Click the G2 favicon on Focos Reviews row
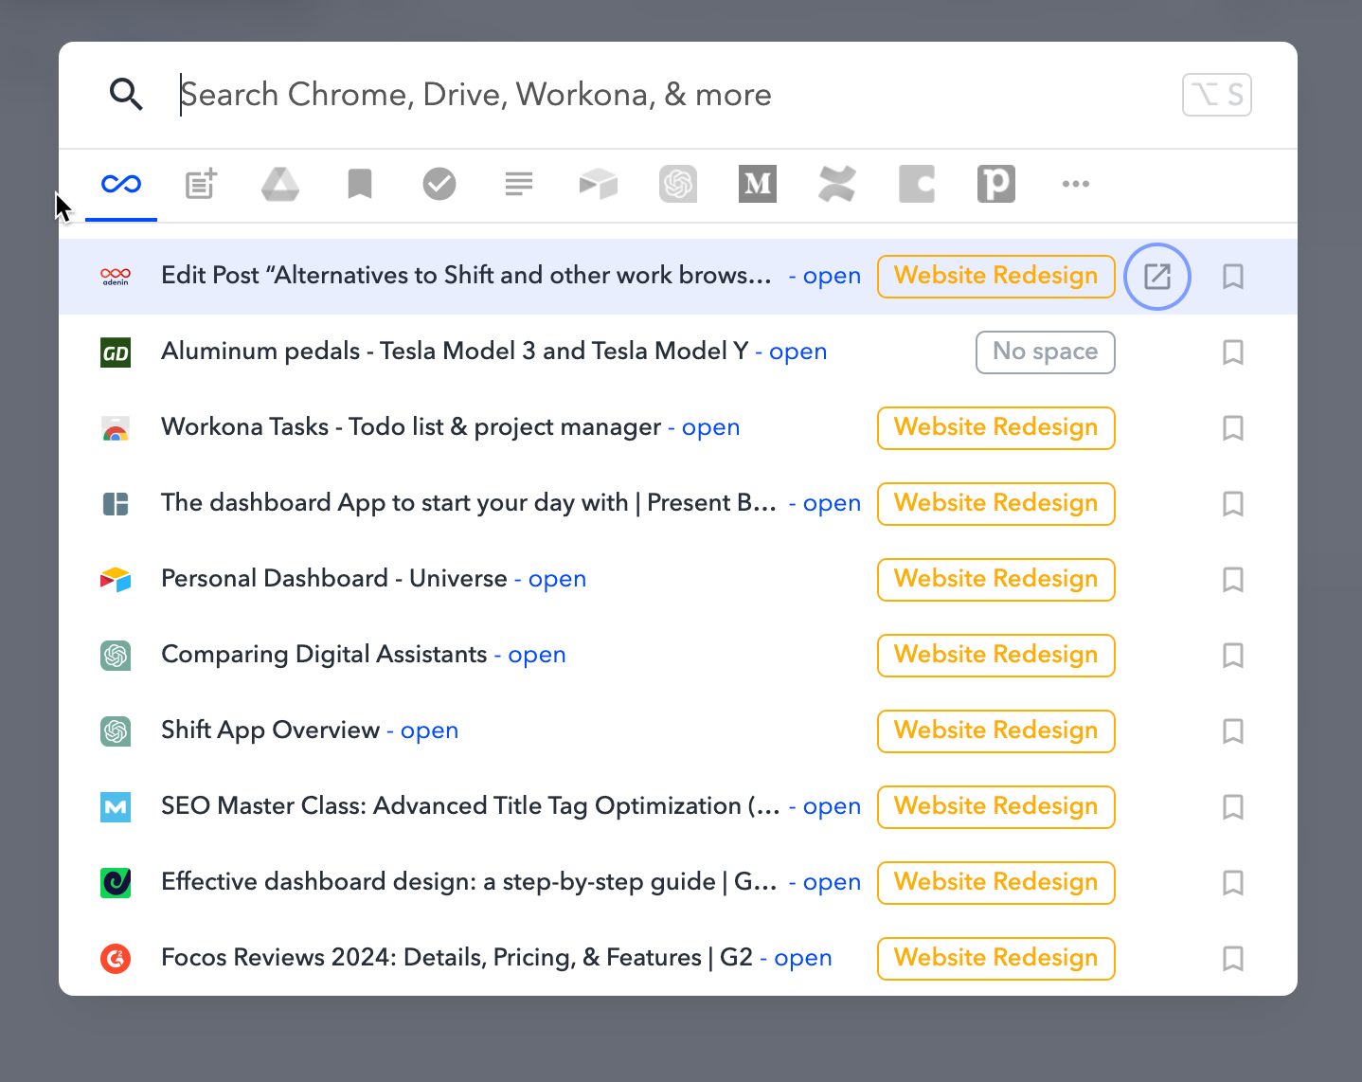The width and height of the screenshot is (1362, 1082). pyautogui.click(x=116, y=959)
